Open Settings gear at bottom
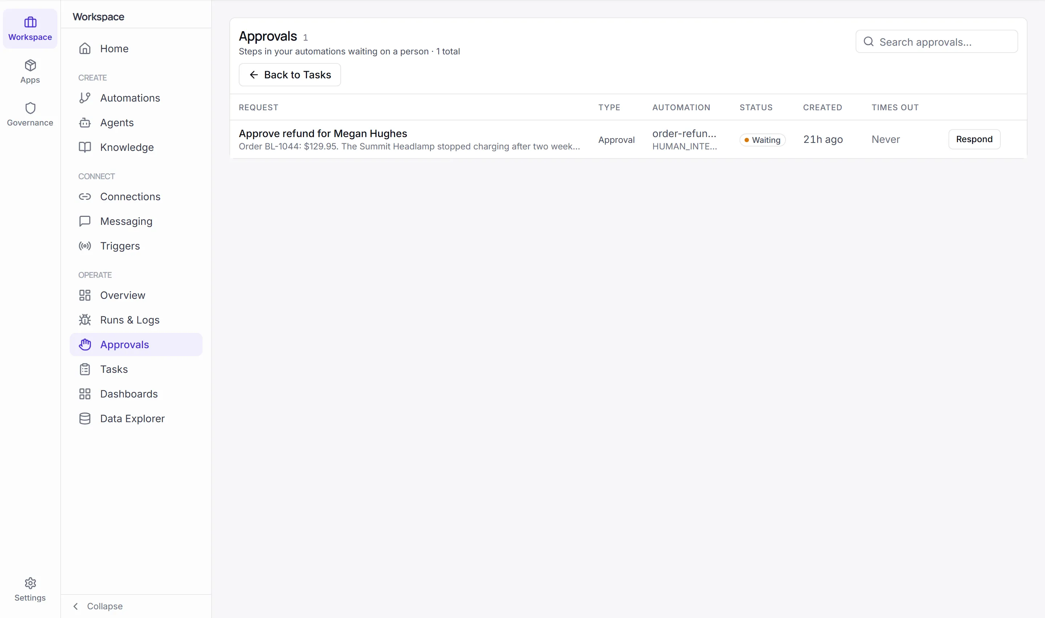Screen dimensions: 1045x618 pos(30,589)
